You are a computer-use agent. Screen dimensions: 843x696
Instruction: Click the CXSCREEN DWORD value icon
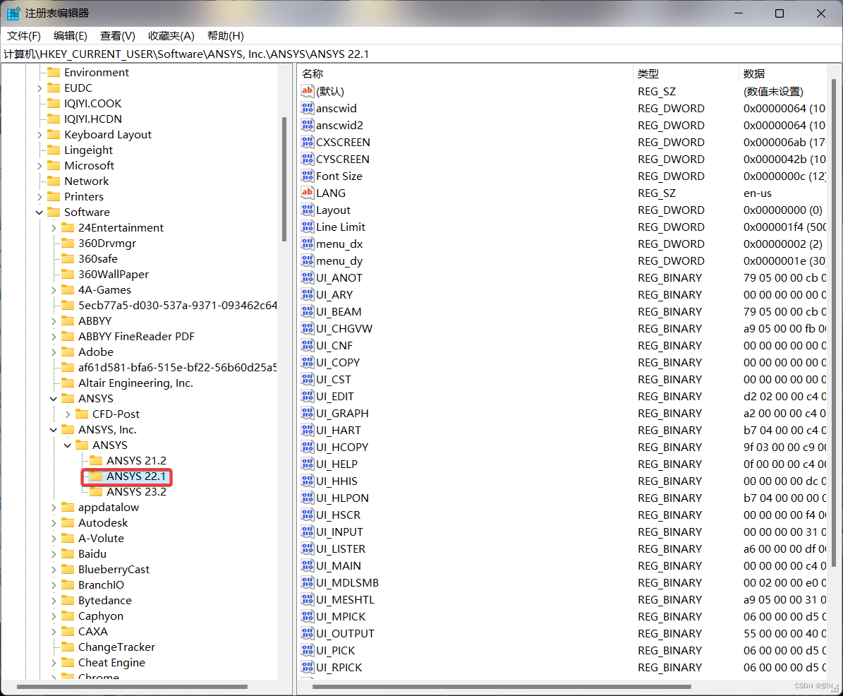click(x=307, y=142)
